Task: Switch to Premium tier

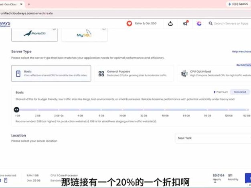Action: point(221,92)
